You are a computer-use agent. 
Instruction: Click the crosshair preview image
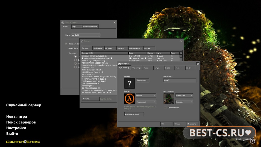click(x=169, y=99)
